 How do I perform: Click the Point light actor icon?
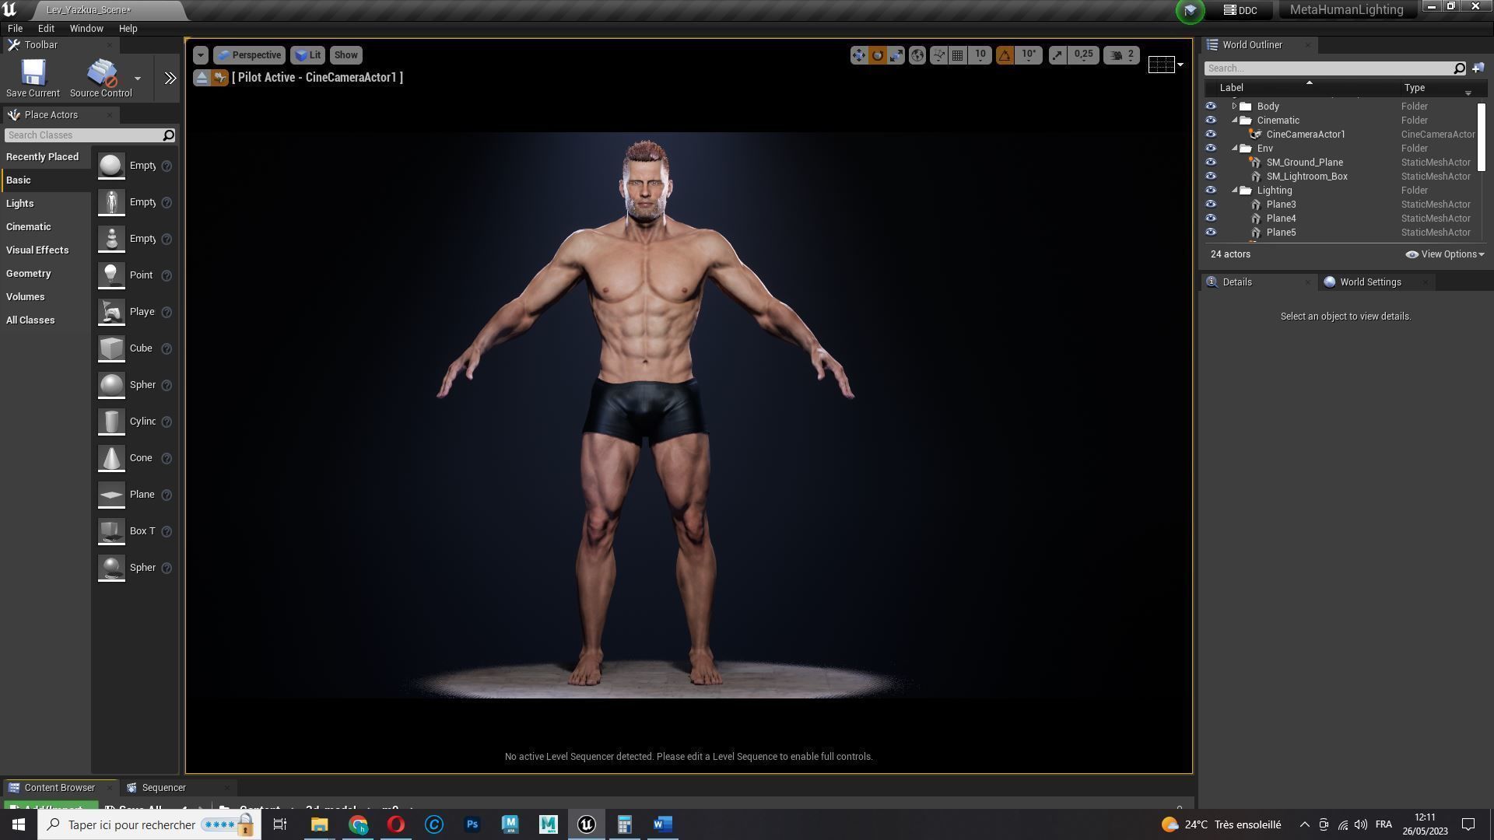(111, 275)
